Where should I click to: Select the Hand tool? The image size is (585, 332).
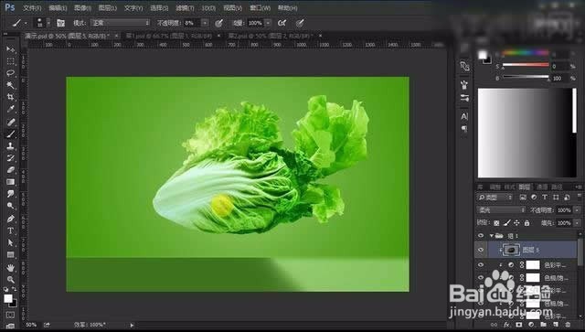[10, 267]
